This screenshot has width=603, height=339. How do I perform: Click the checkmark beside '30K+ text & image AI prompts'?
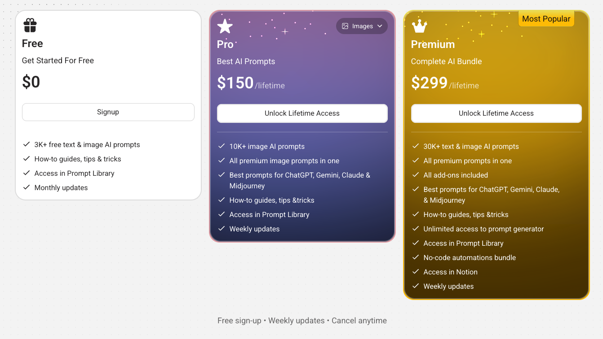pyautogui.click(x=416, y=146)
